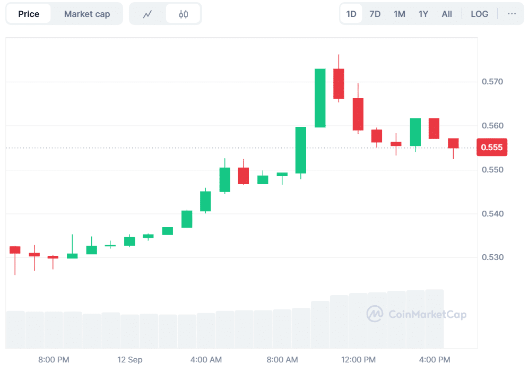
Task: Select the candlestick chart icon
Action: click(183, 14)
